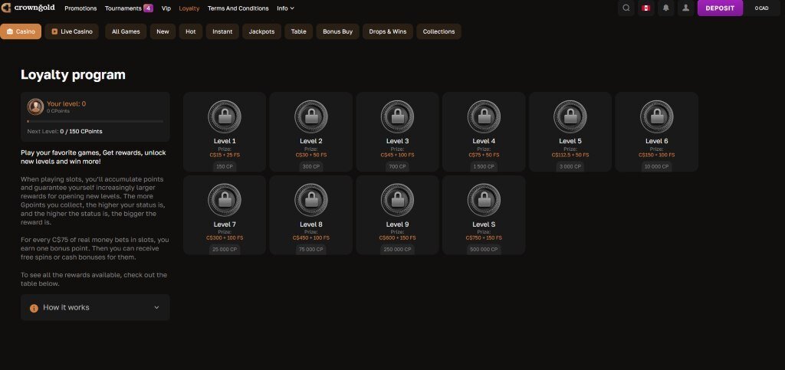Viewport: 785px width, 370px height.
Task: Select the Level 8 reward card
Action: (311, 217)
